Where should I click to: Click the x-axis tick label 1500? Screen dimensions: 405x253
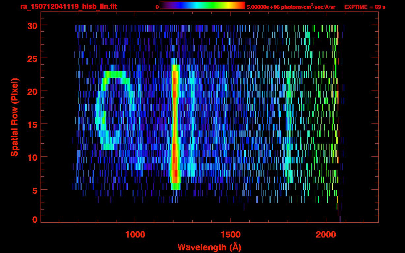[x=230, y=234]
